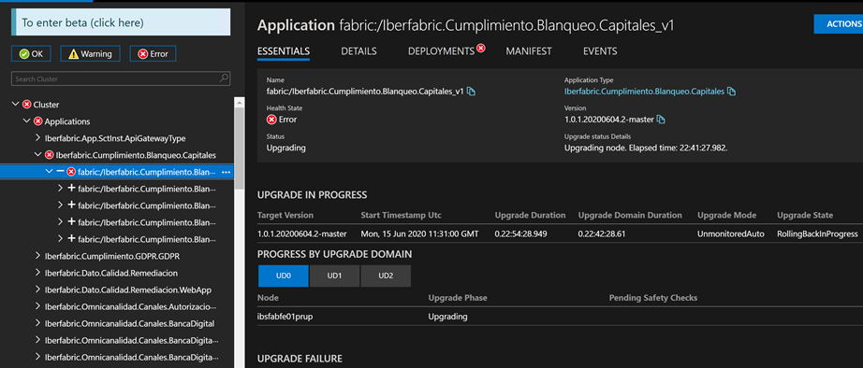Click the Start Timestamp Utc column header
The width and height of the screenshot is (863, 368).
(x=401, y=215)
